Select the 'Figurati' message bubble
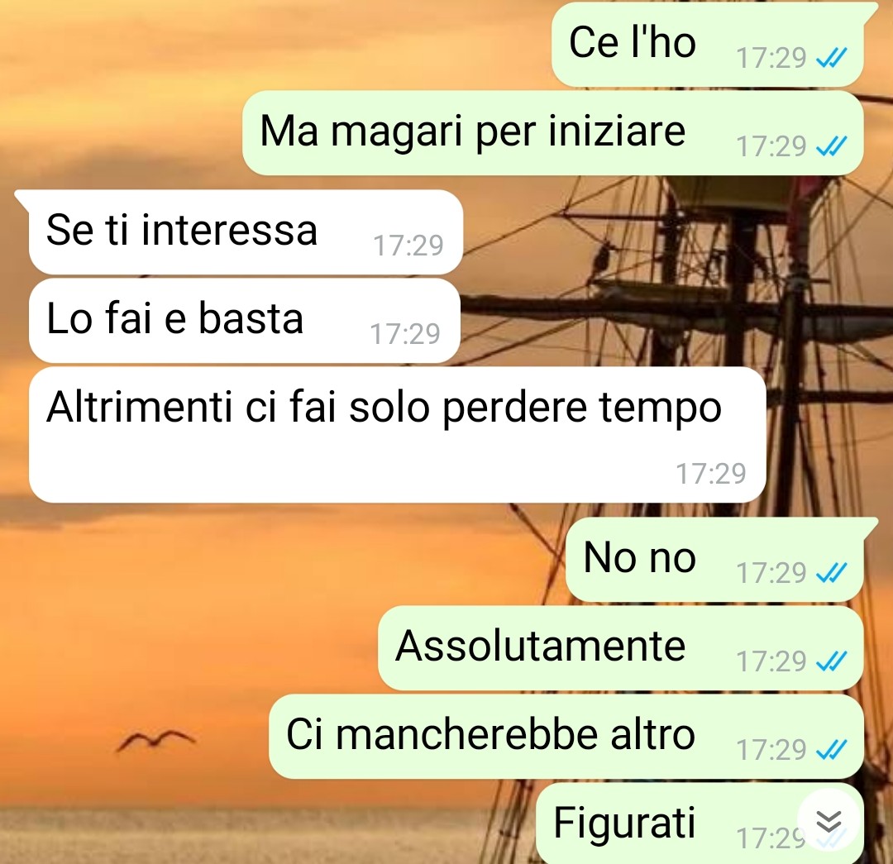The image size is (893, 864). [700, 823]
